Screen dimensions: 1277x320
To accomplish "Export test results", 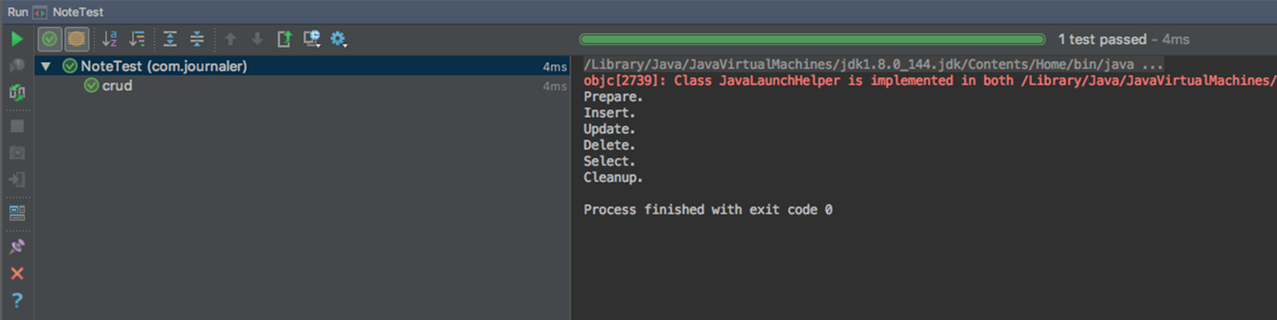I will (284, 38).
